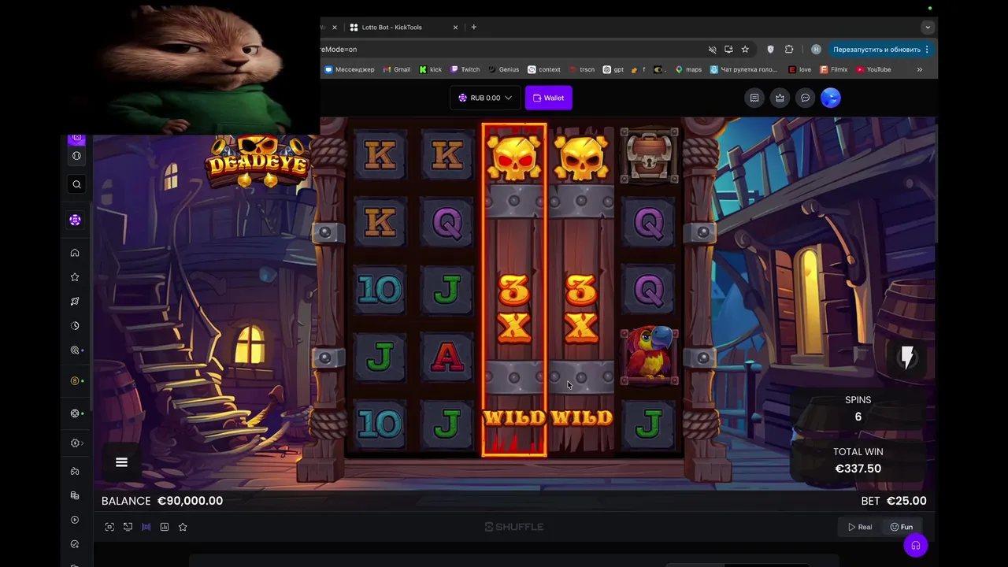Open the chat bubble icon in the header
Image resolution: width=1008 pixels, height=567 pixels.
coord(805,98)
